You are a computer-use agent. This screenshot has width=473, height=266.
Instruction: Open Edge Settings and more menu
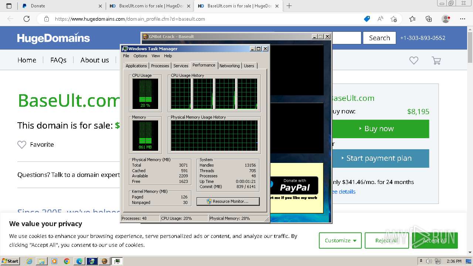click(462, 19)
